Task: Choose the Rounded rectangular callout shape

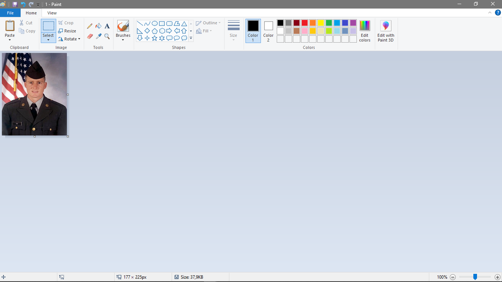Action: 169,38
